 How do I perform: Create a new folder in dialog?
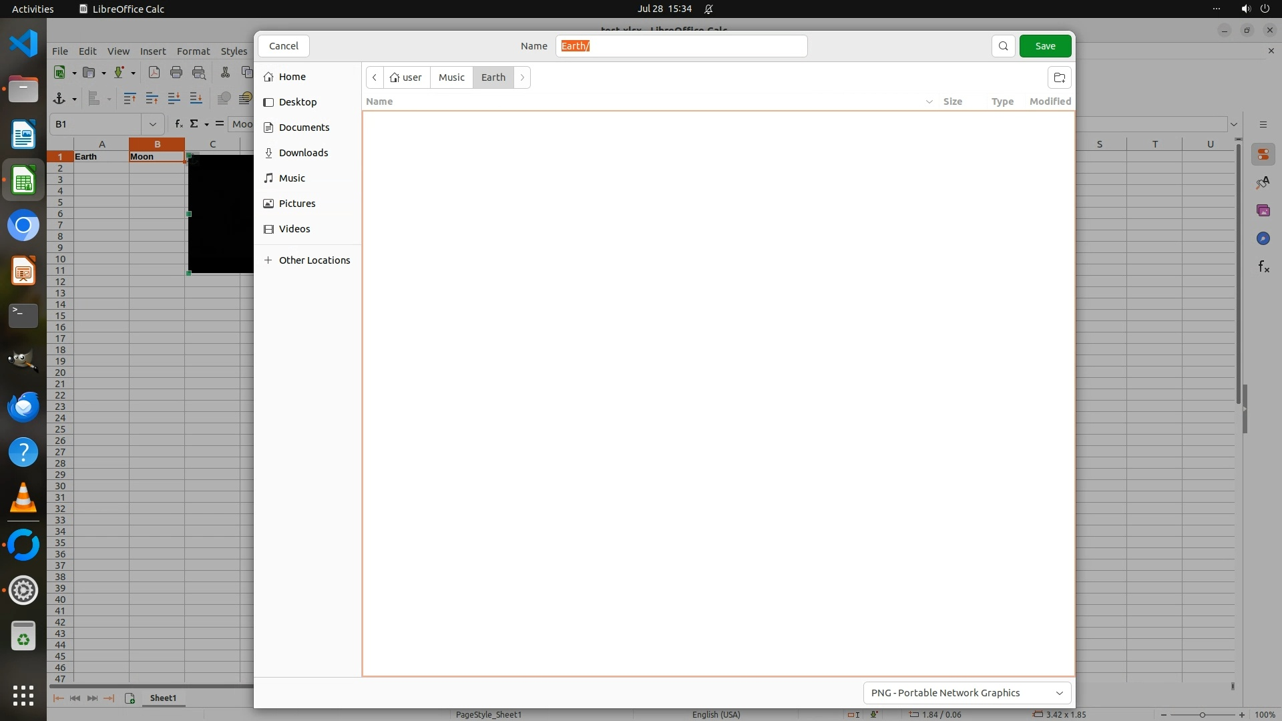[x=1059, y=77]
